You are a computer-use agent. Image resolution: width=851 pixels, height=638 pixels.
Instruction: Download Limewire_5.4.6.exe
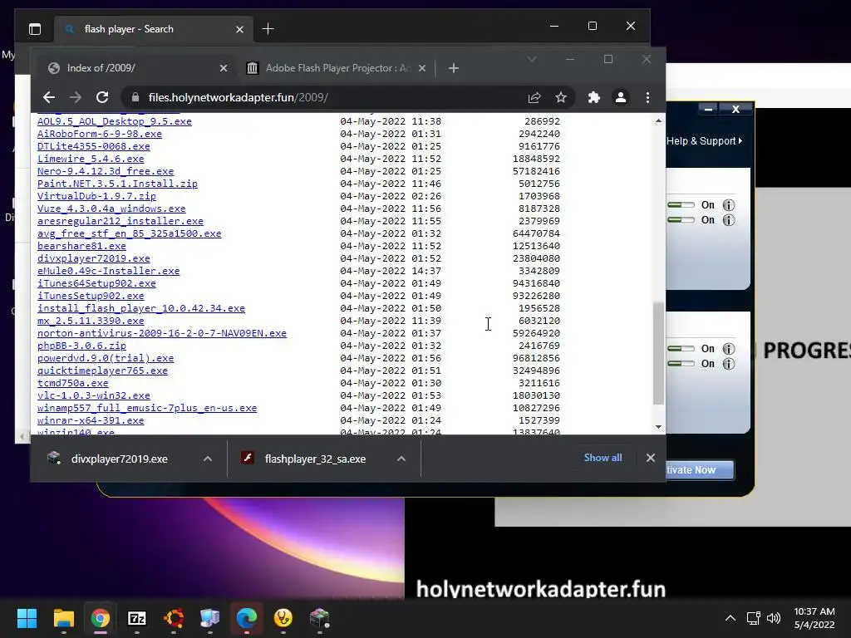click(x=91, y=159)
